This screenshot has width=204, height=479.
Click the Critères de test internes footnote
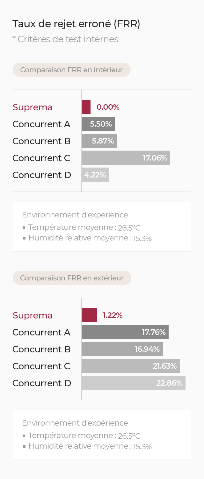click(65, 39)
